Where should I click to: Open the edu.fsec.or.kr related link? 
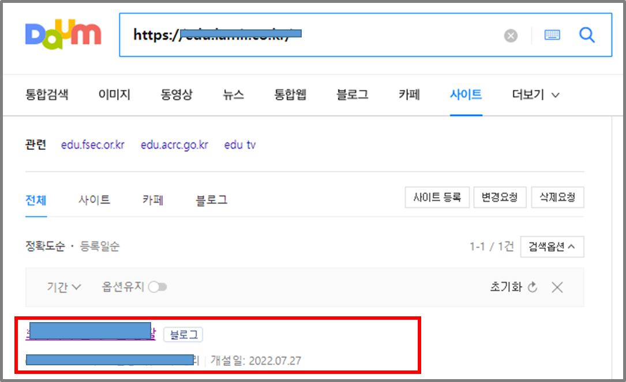pyautogui.click(x=93, y=145)
